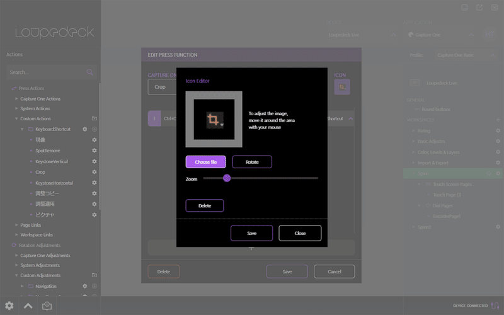Click new folder icon beside Custom Adjustments
Screen dimensions: 504x315
point(94,275)
